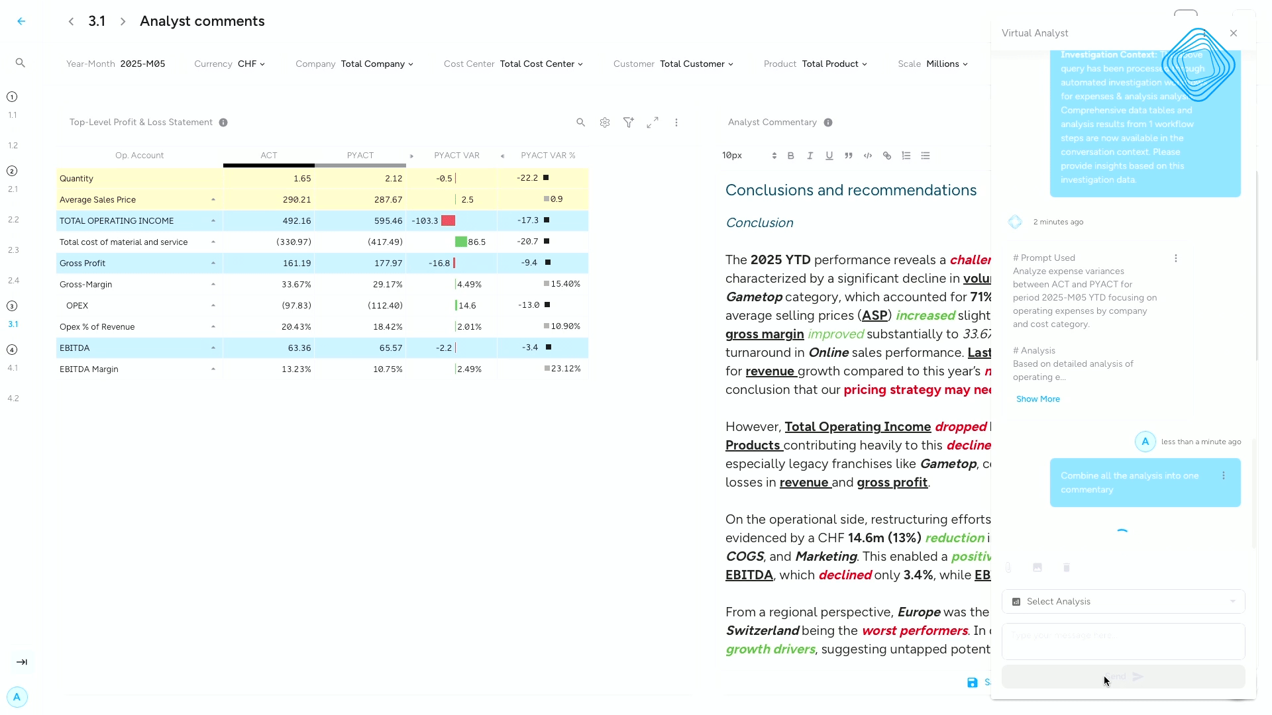Click the add filter funnel icon
The image size is (1272, 715).
(x=628, y=122)
